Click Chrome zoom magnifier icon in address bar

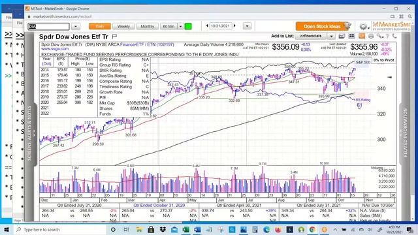click(410, 16)
